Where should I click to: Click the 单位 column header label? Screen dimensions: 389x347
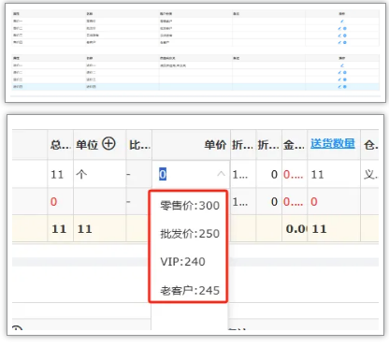[87, 145]
